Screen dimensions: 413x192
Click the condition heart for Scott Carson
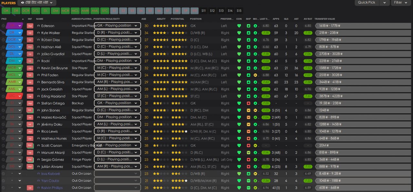click(x=239, y=146)
